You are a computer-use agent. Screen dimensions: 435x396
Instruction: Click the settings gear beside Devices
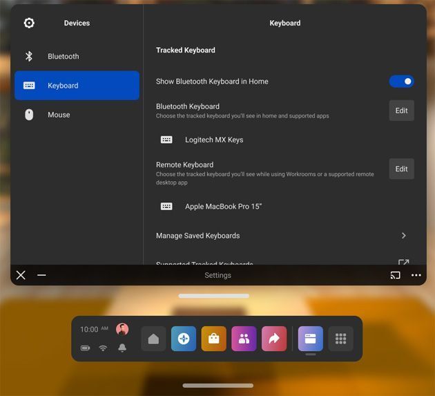pos(29,23)
